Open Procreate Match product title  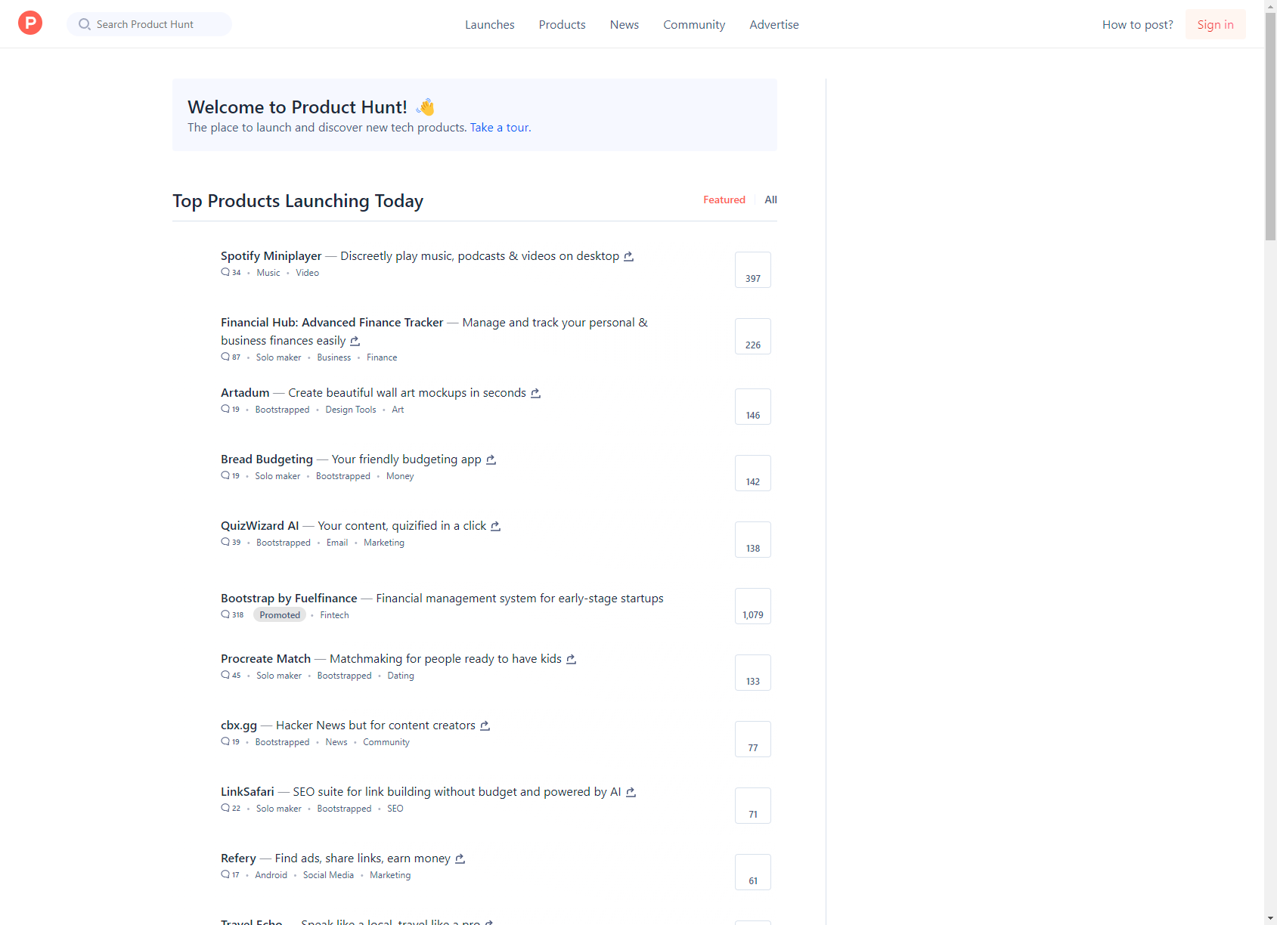point(265,659)
